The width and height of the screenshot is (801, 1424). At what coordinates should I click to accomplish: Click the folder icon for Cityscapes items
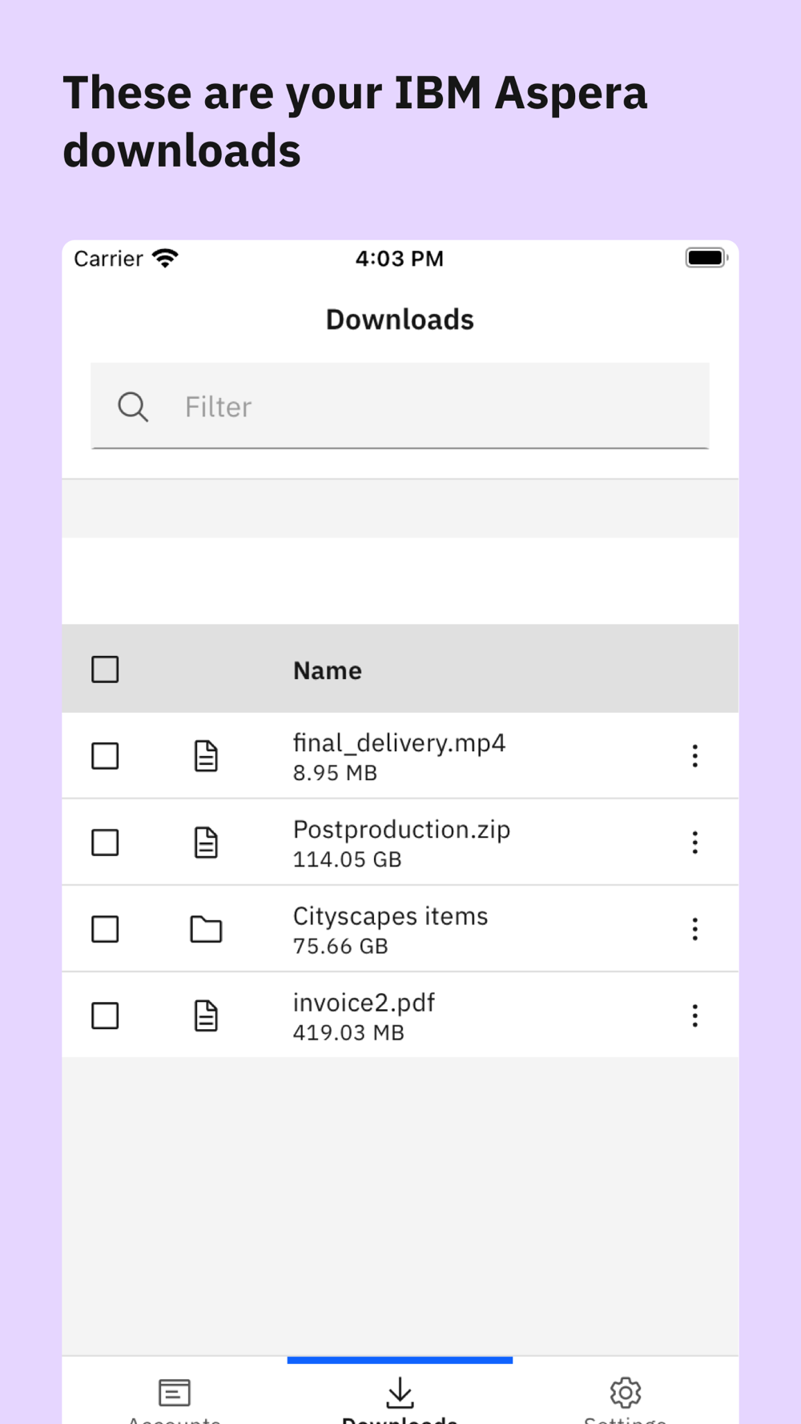click(206, 929)
